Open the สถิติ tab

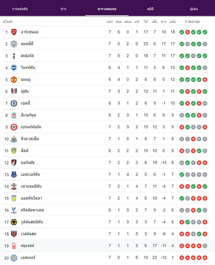click(150, 9)
